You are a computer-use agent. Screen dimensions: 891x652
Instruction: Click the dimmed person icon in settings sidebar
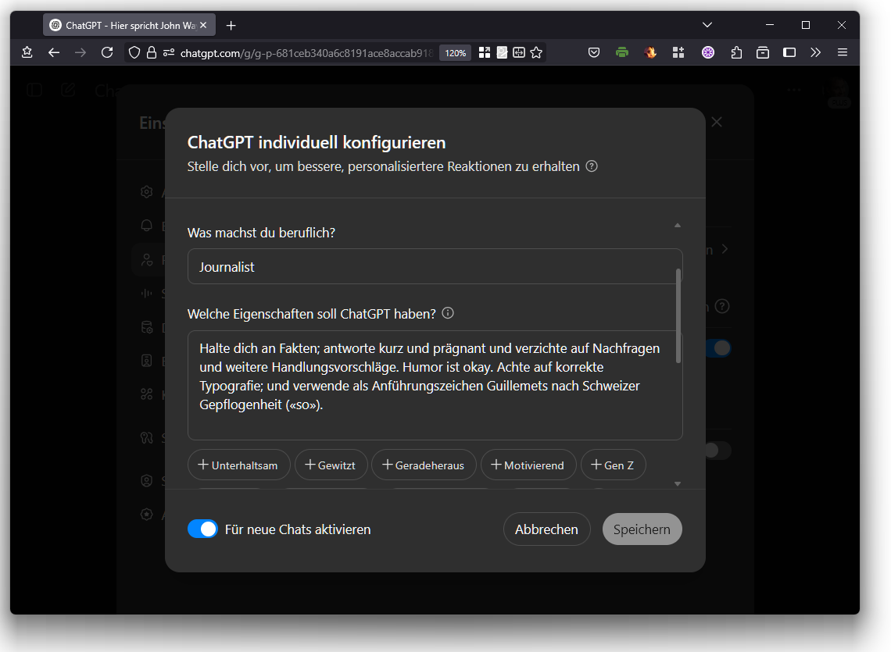pyautogui.click(x=147, y=259)
